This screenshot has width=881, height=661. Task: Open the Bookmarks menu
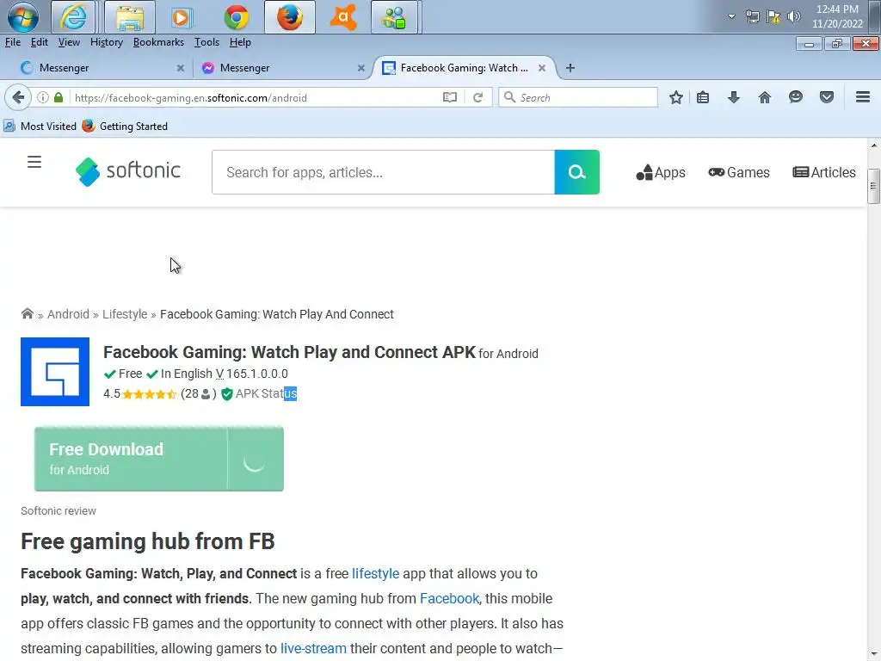158,42
